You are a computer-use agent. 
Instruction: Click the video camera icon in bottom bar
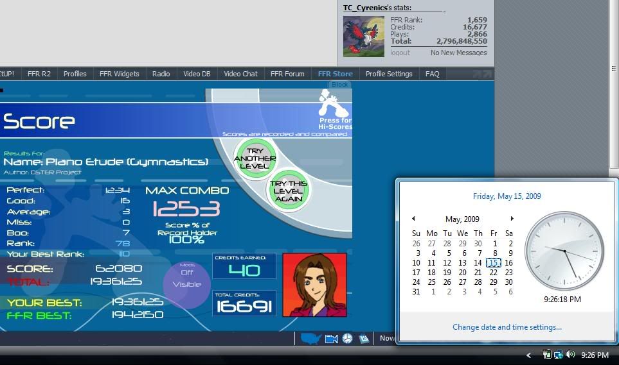[x=331, y=338]
